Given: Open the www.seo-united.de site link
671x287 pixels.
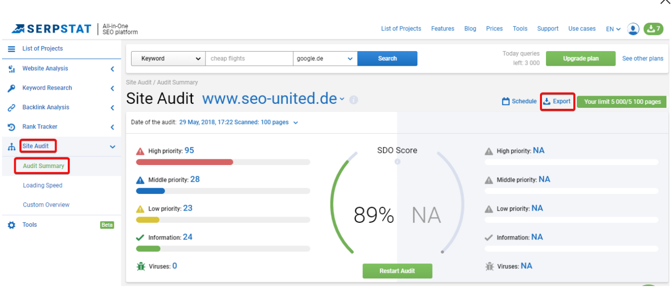Looking at the screenshot, I should [x=270, y=99].
